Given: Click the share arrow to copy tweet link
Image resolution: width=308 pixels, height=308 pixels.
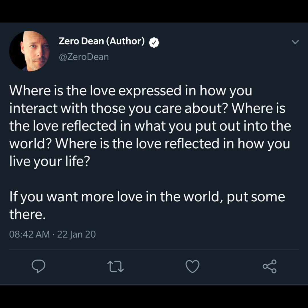Looking at the screenshot, I should (269, 266).
